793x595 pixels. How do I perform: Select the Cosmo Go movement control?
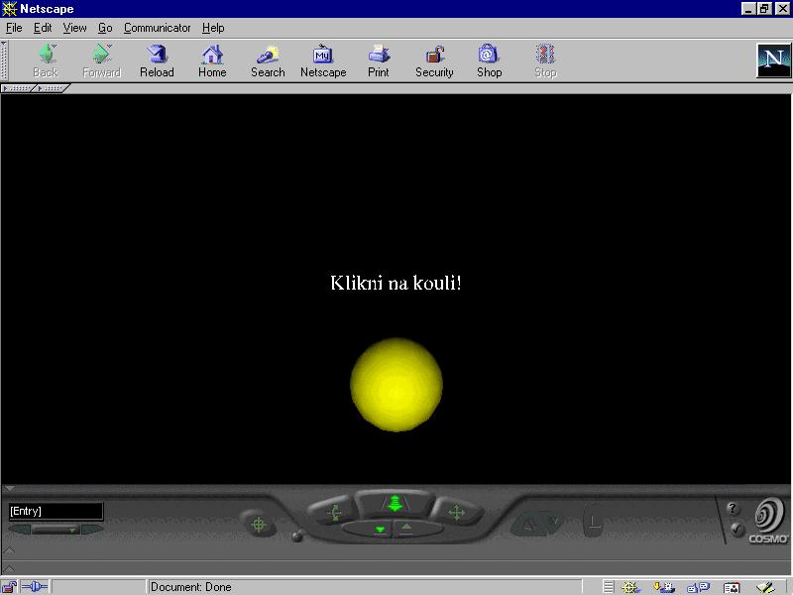(395, 504)
